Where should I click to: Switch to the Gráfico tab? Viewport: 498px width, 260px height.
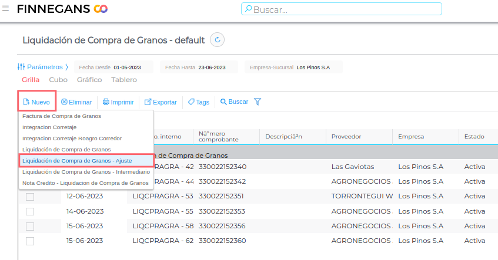point(89,80)
